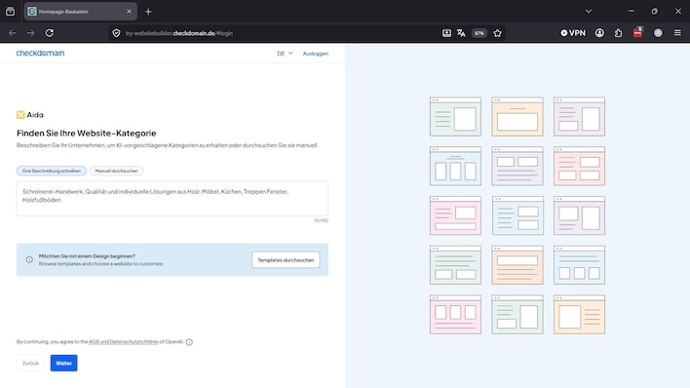Go back with the browser back arrow

click(x=13, y=33)
